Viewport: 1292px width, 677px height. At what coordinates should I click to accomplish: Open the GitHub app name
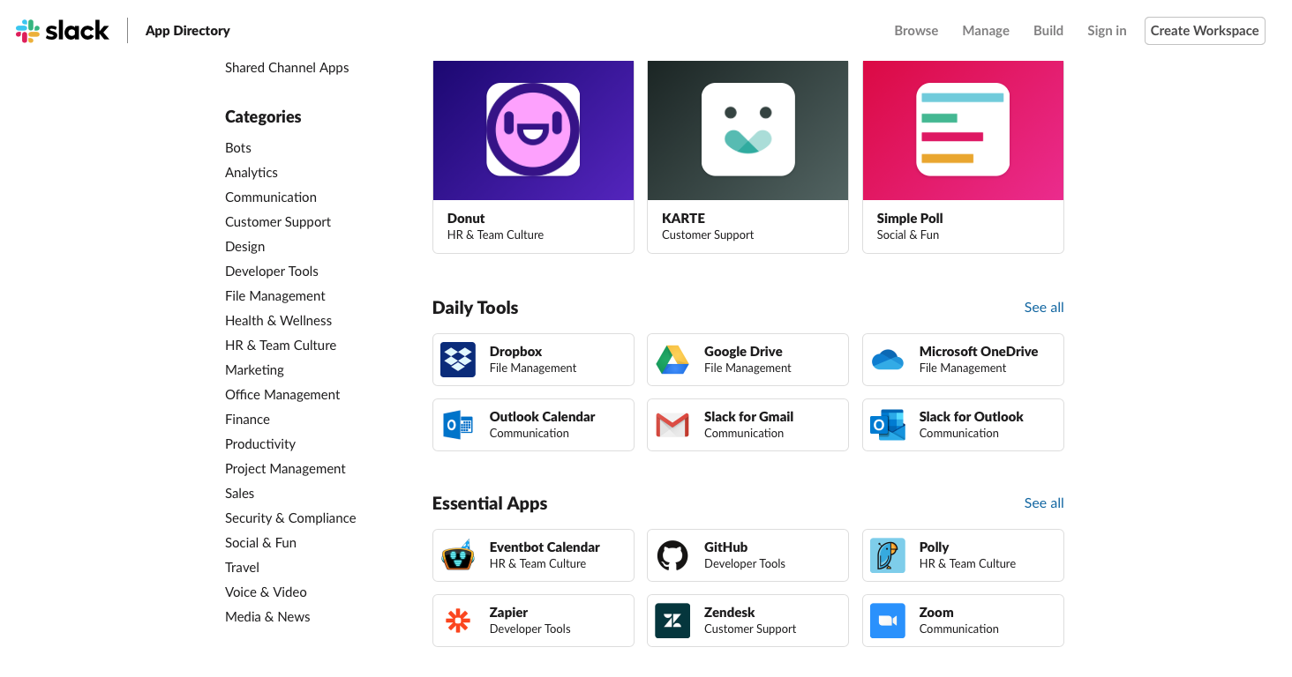(x=725, y=547)
